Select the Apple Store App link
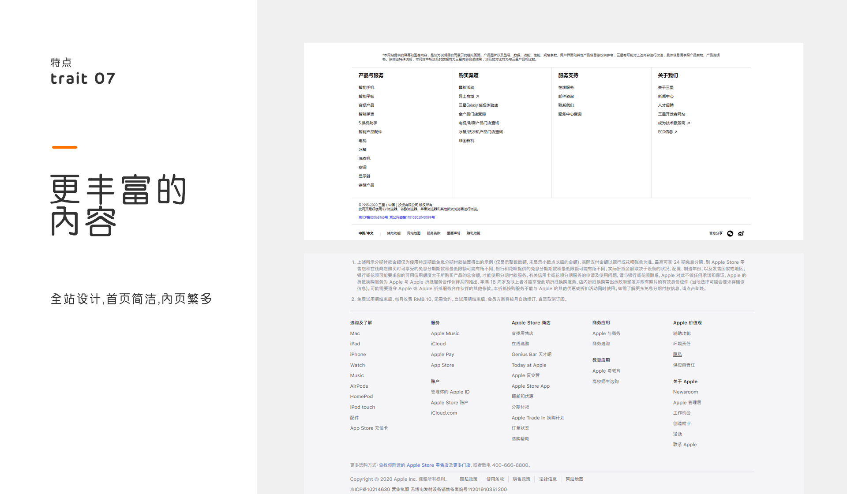847x494 pixels. point(531,386)
